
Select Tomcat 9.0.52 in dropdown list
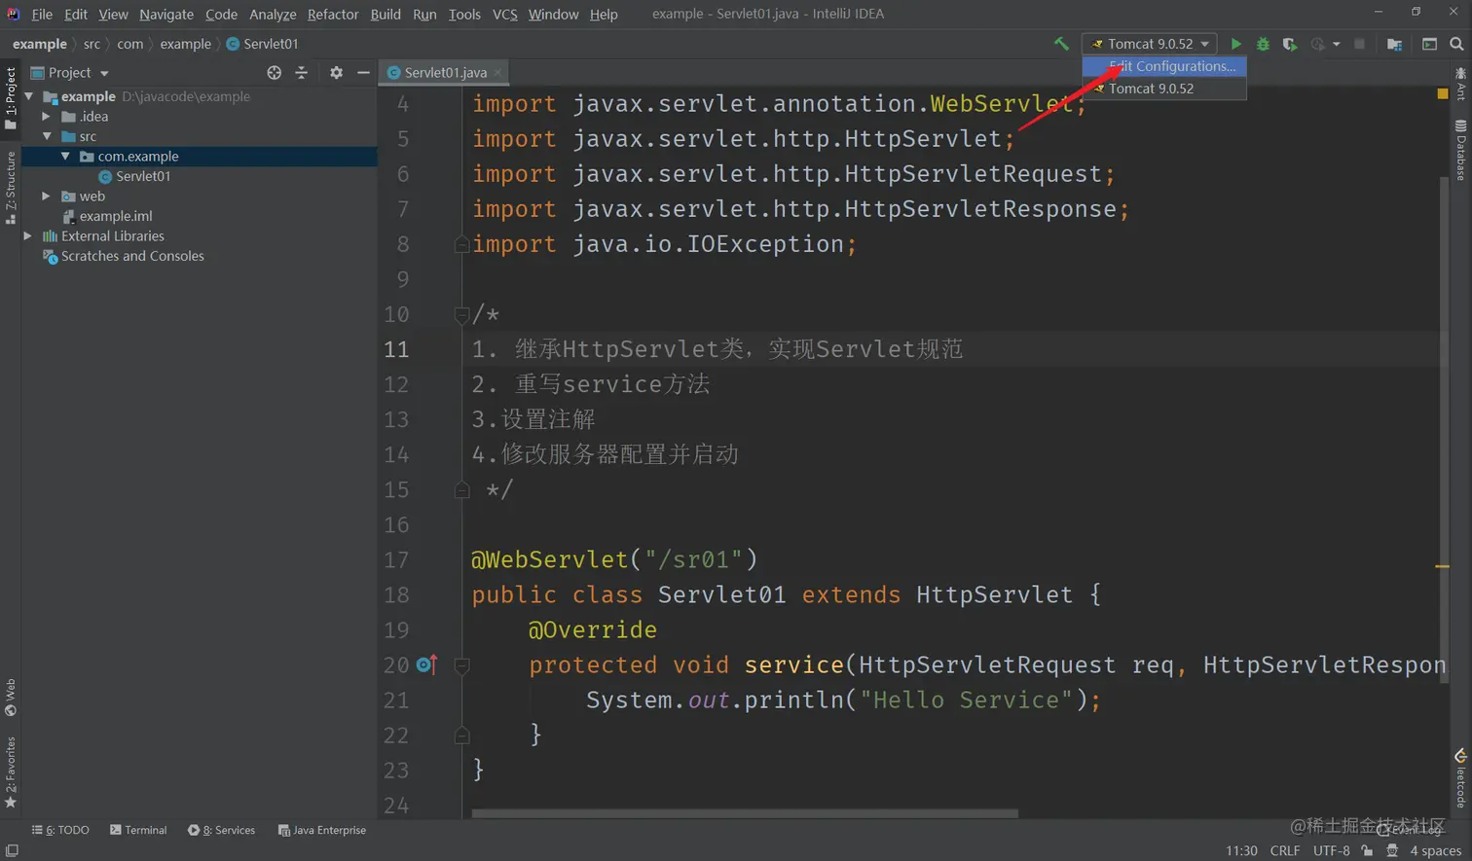coord(1164,89)
